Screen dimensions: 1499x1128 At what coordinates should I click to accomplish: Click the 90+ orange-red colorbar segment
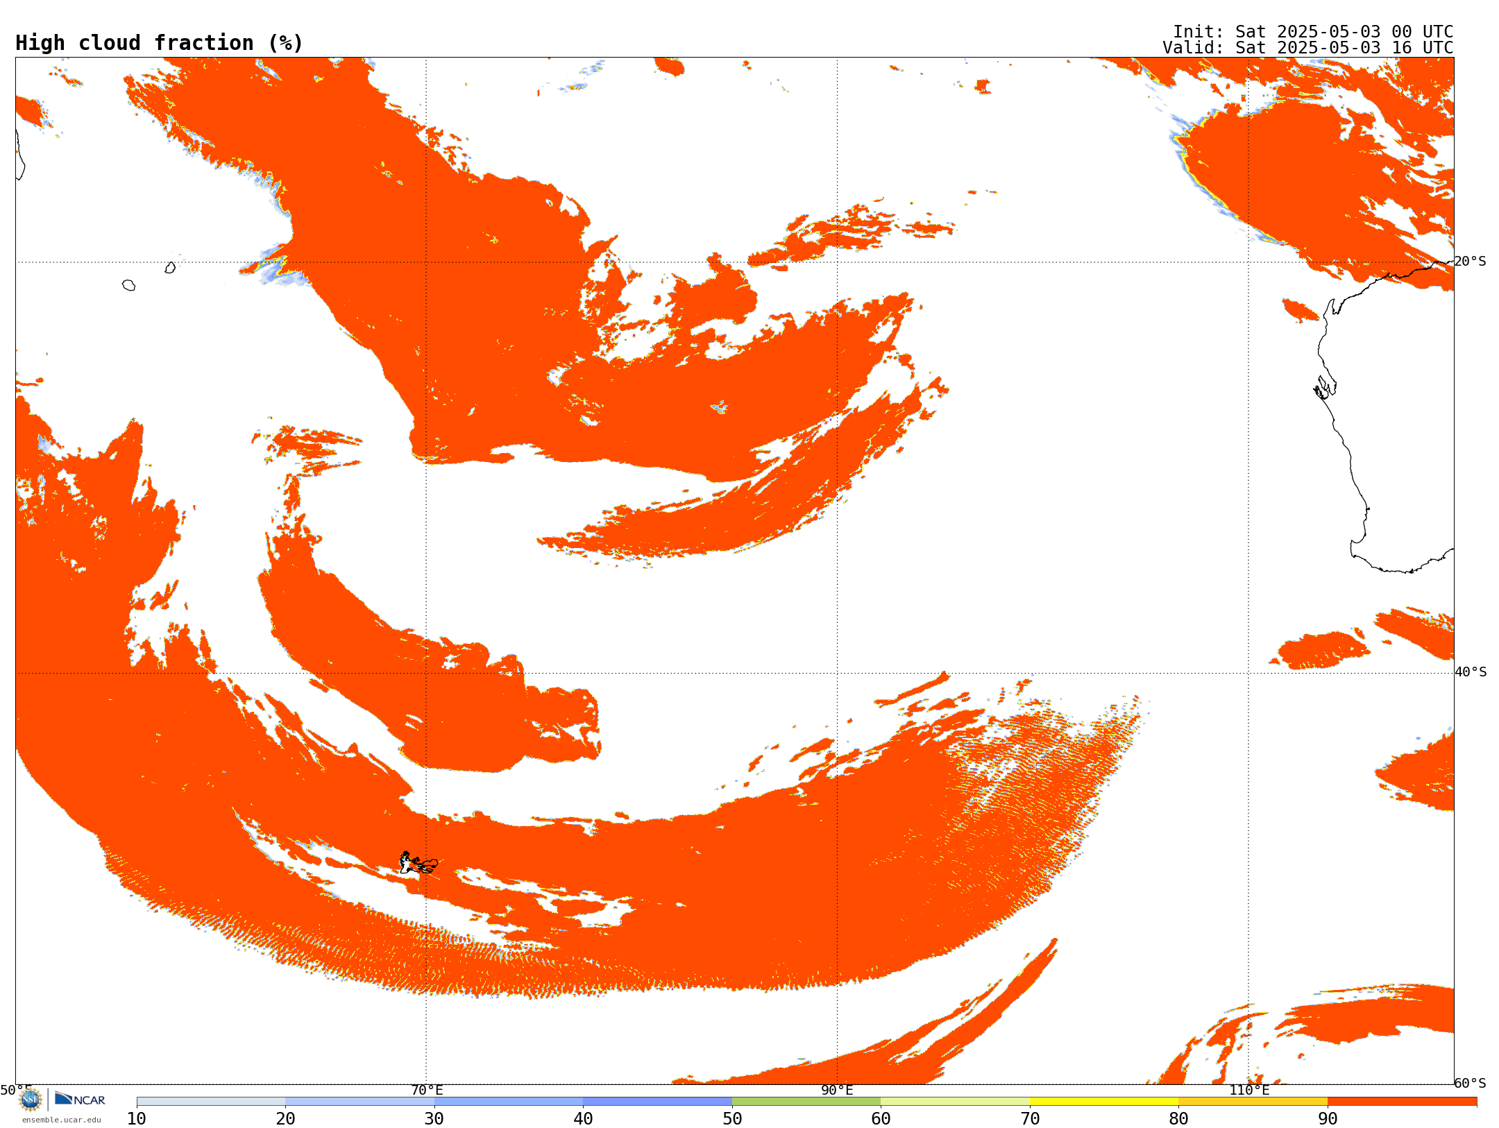click(x=1402, y=1102)
